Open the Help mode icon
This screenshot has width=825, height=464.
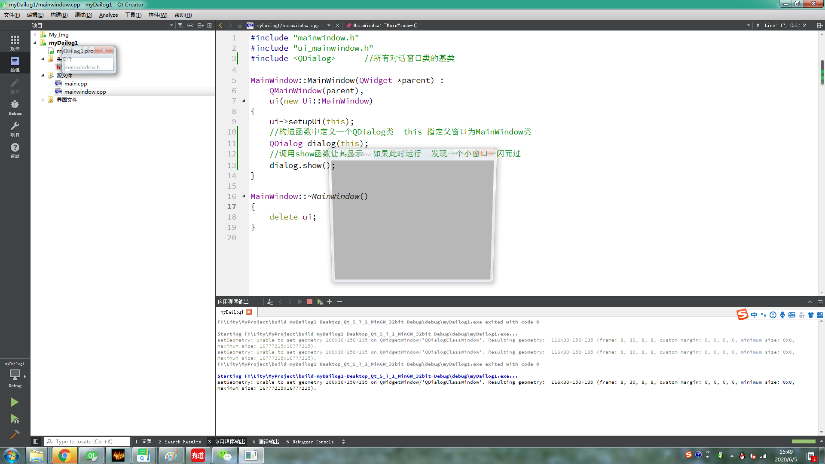point(15,150)
